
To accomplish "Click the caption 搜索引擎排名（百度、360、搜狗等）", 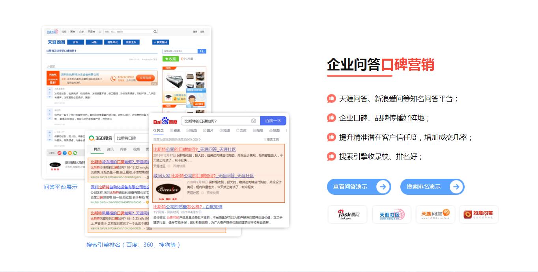I will click(134, 245).
